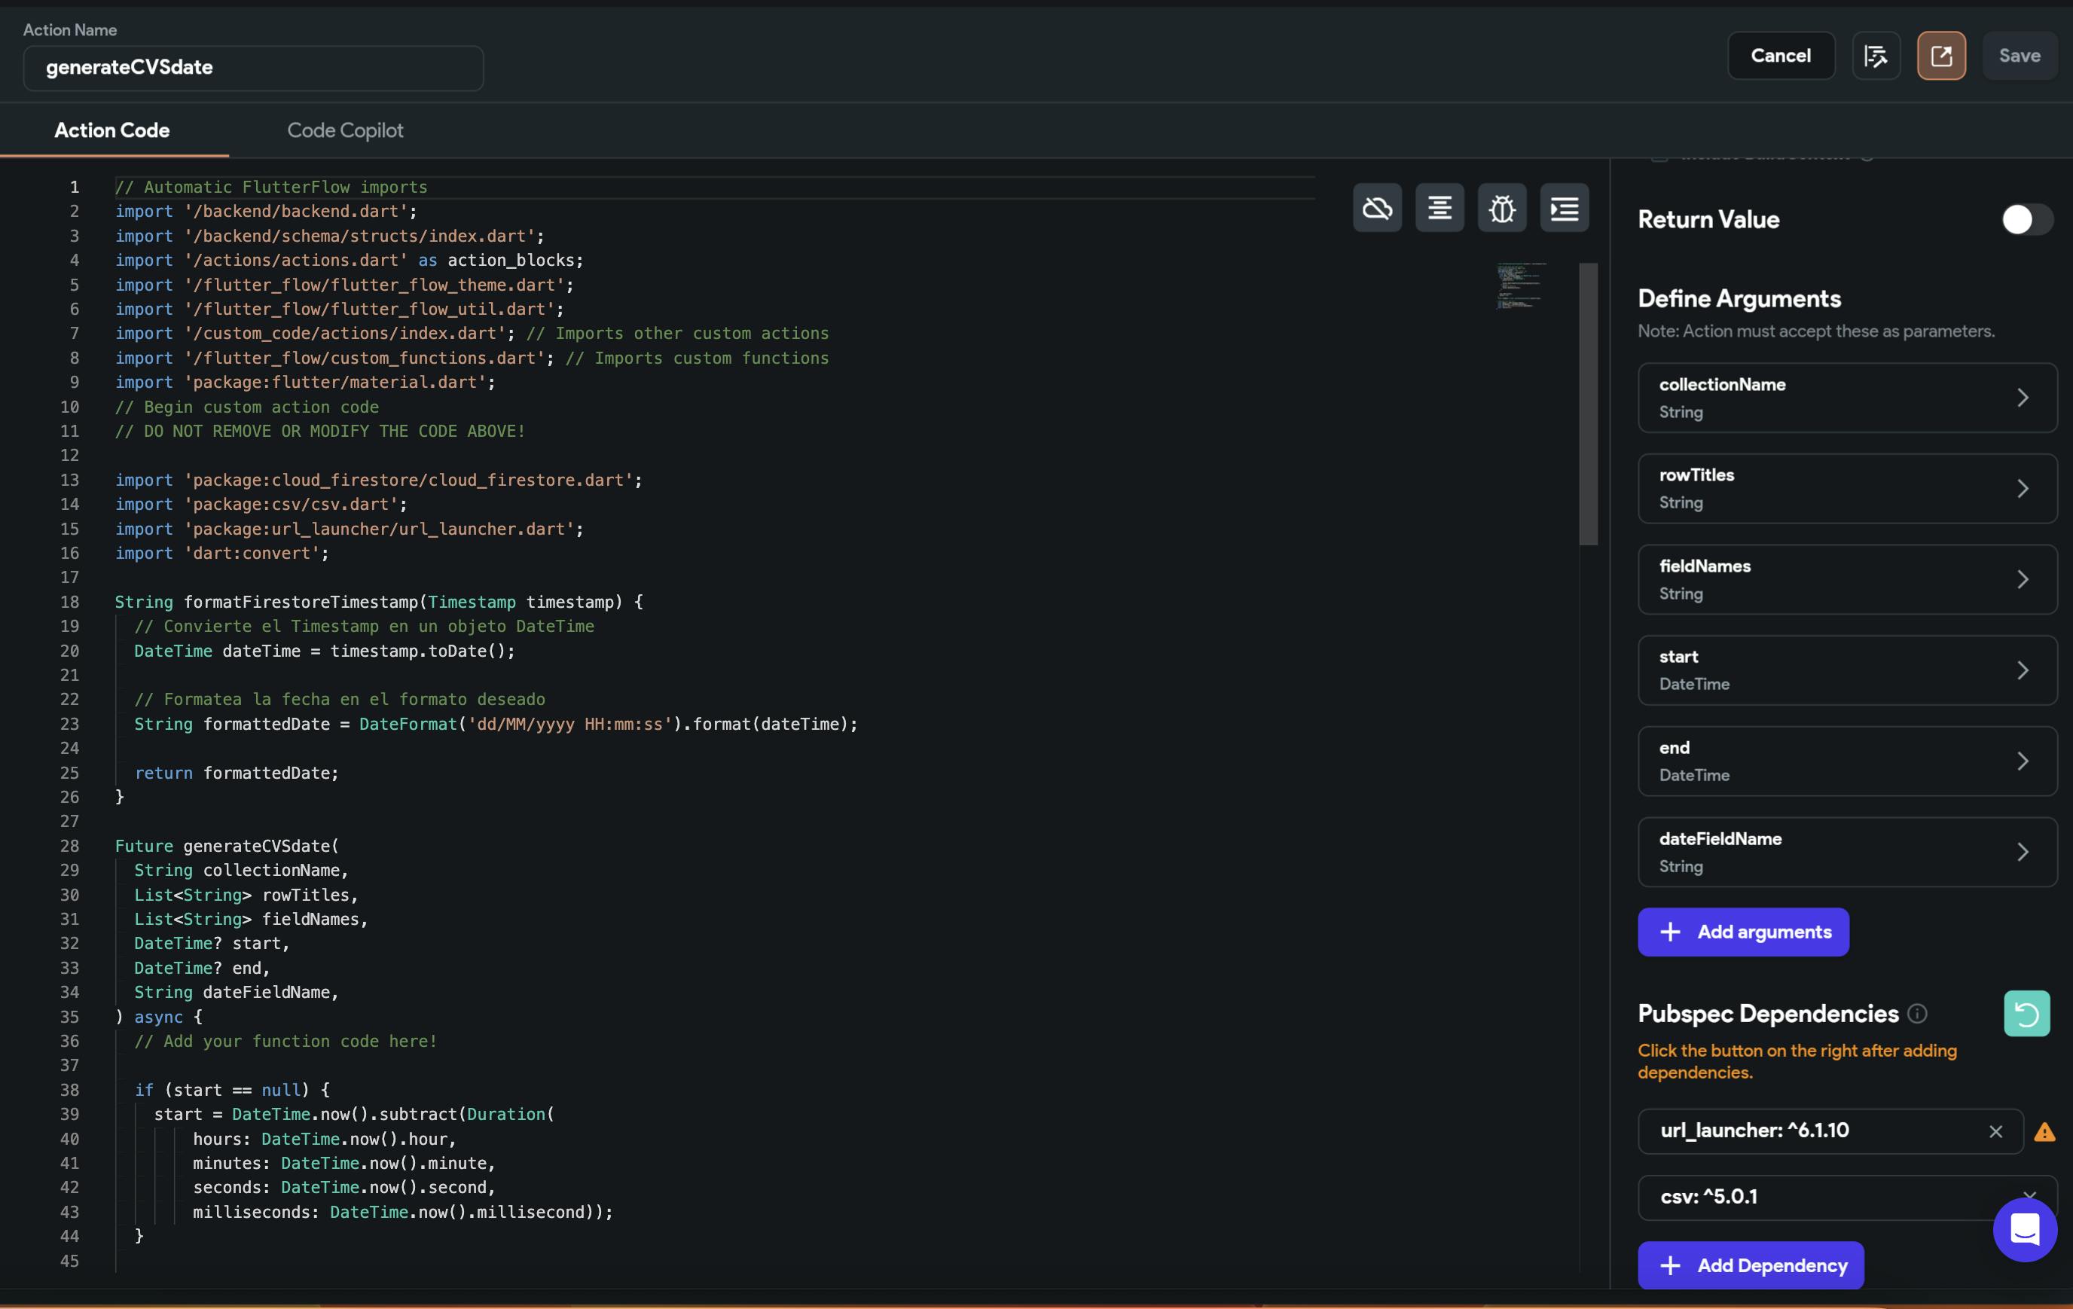
Task: Expand the dateFieldName argument
Action: point(1846,852)
